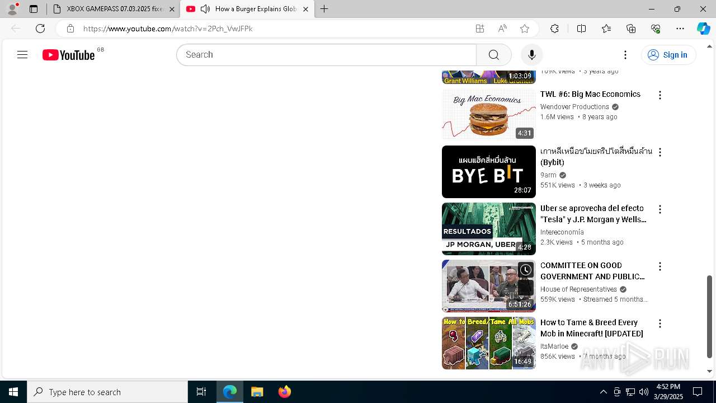Image resolution: width=716 pixels, height=403 pixels.
Task: Add the Committee video to Watch later
Action: 525,270
